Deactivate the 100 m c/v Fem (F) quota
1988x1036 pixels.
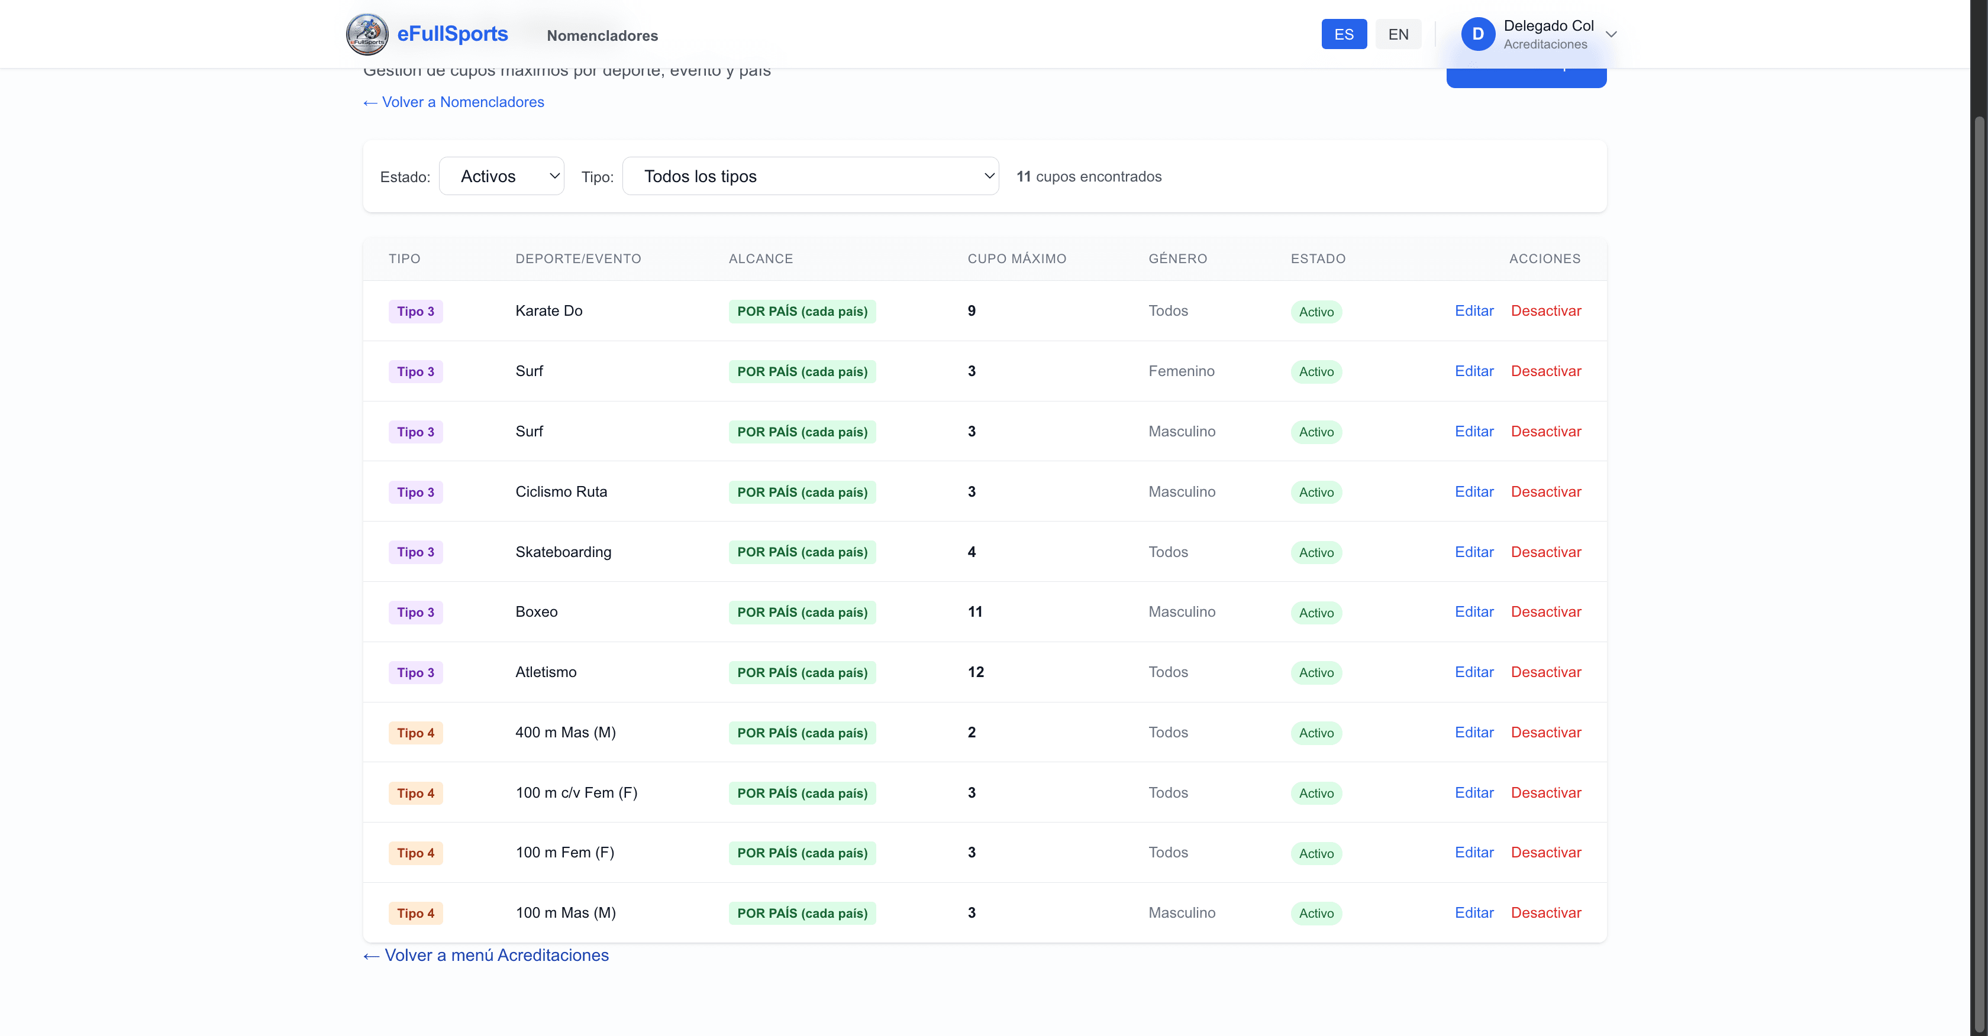click(x=1546, y=792)
